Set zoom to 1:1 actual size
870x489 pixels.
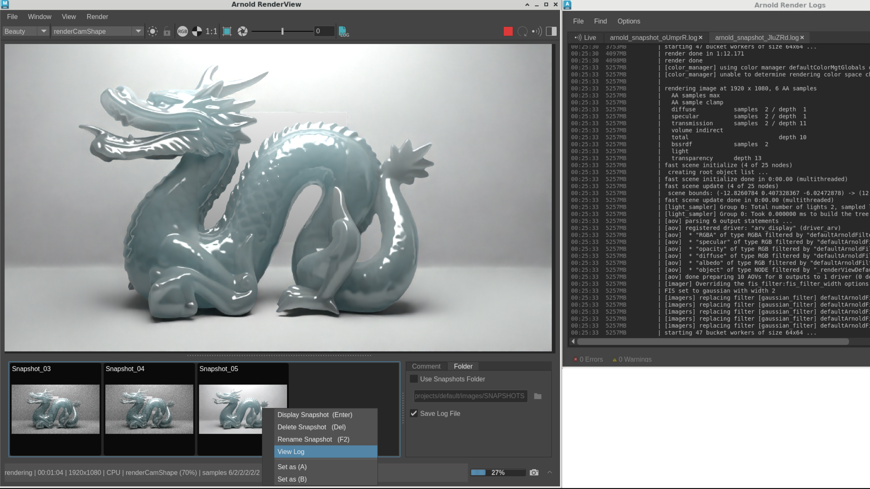point(211,31)
